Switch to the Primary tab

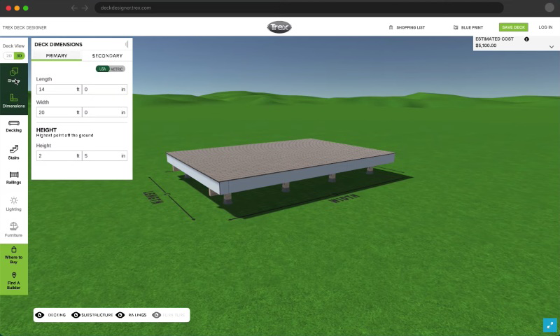coord(57,56)
